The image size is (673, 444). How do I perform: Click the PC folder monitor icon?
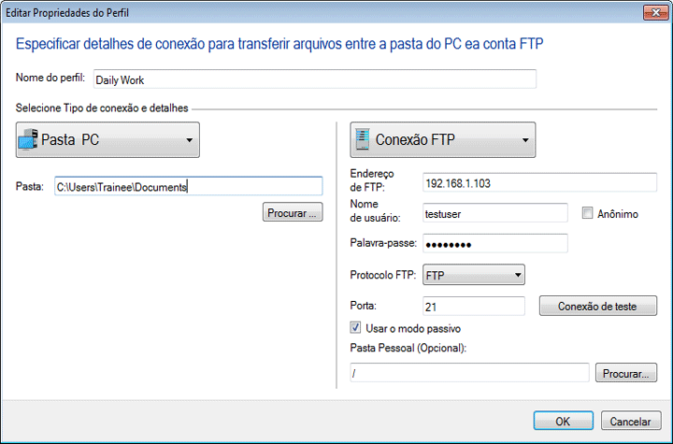[x=29, y=140]
